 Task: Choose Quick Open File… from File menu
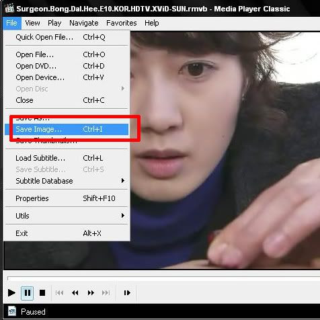(67, 37)
